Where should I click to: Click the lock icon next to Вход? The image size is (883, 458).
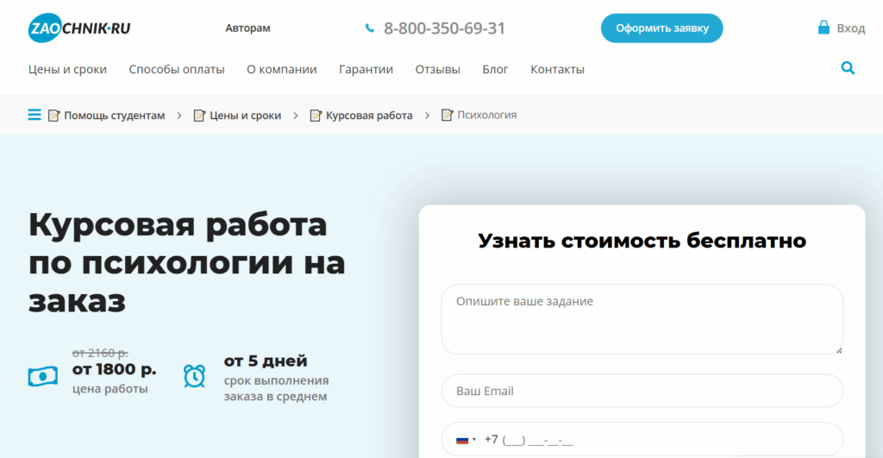click(824, 27)
